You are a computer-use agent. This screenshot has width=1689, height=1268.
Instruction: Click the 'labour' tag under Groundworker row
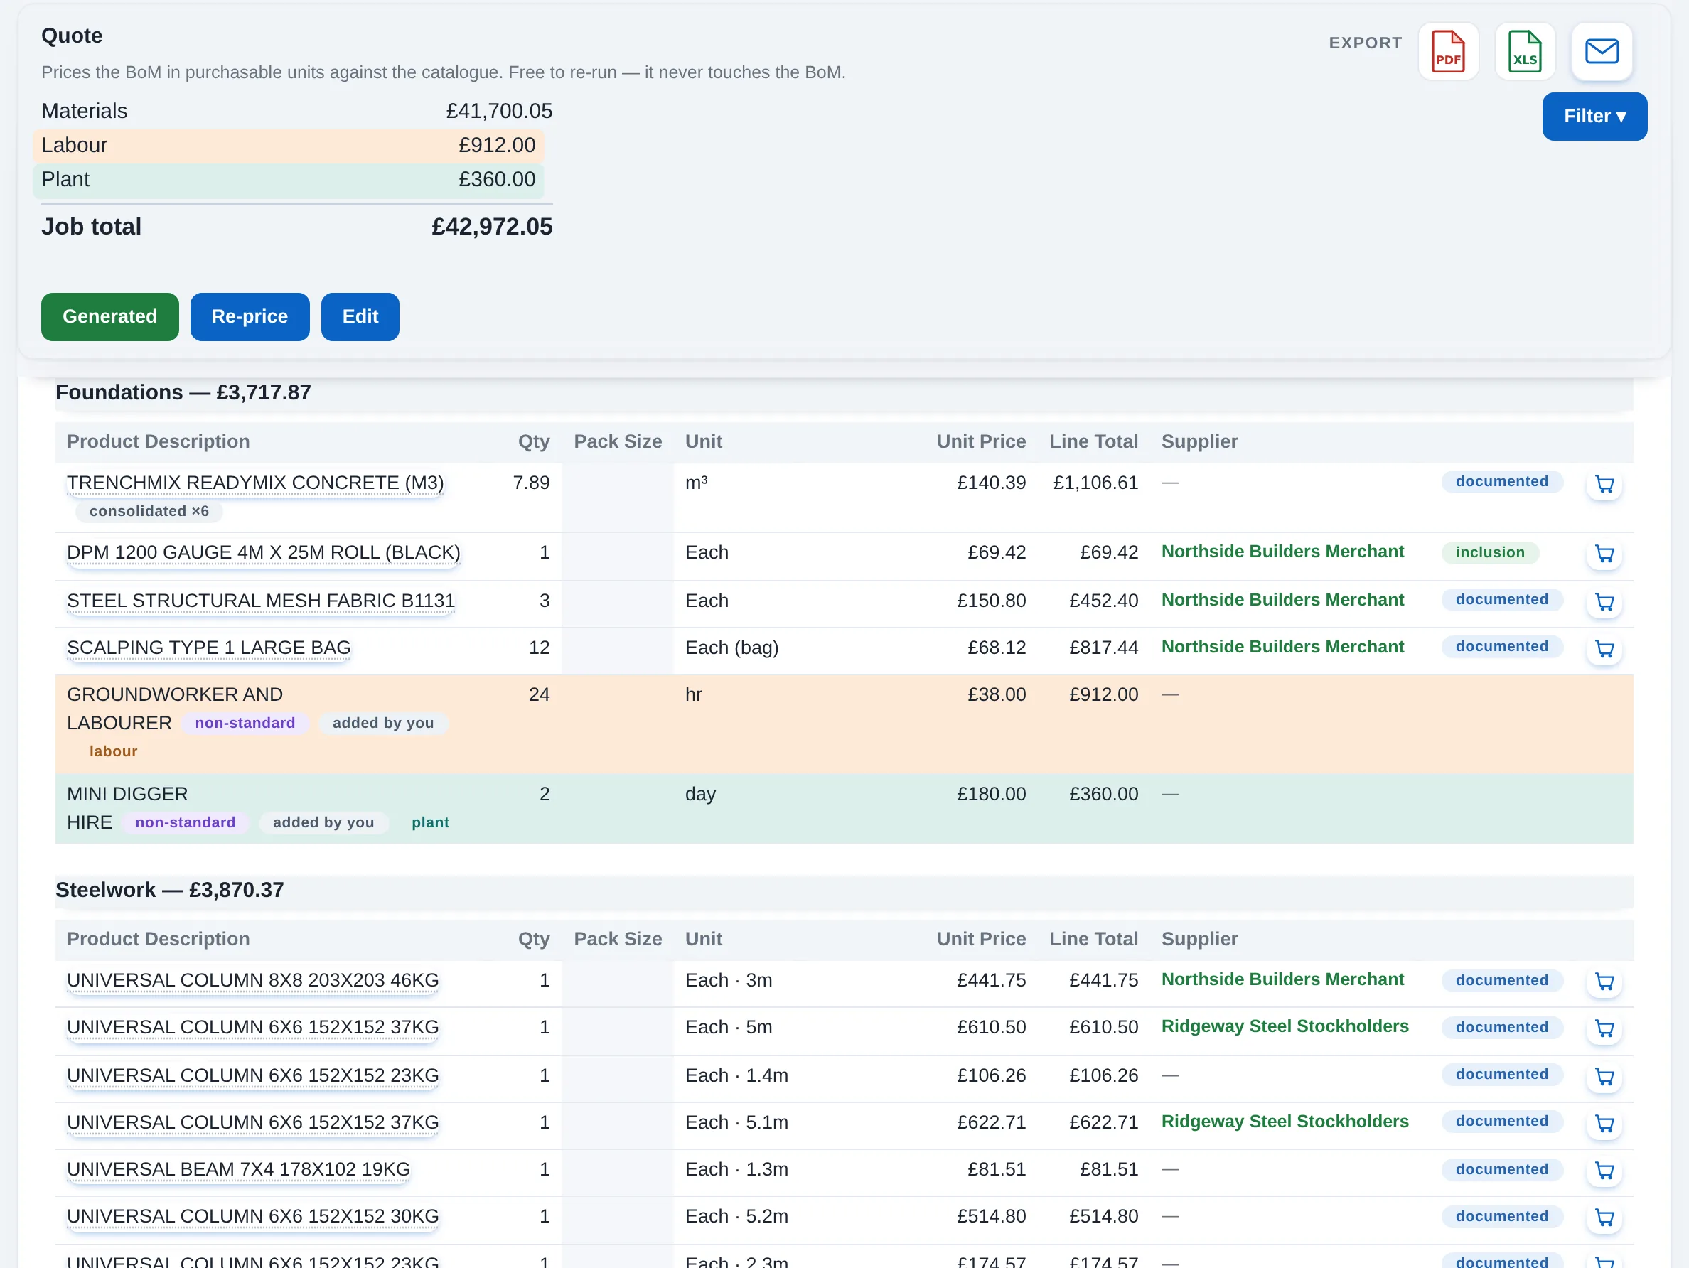[x=113, y=751]
